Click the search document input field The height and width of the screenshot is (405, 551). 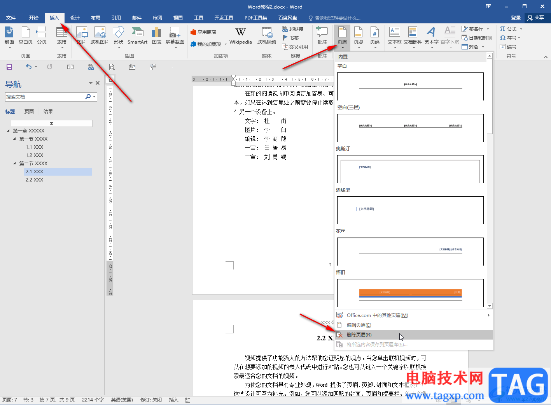[45, 97]
